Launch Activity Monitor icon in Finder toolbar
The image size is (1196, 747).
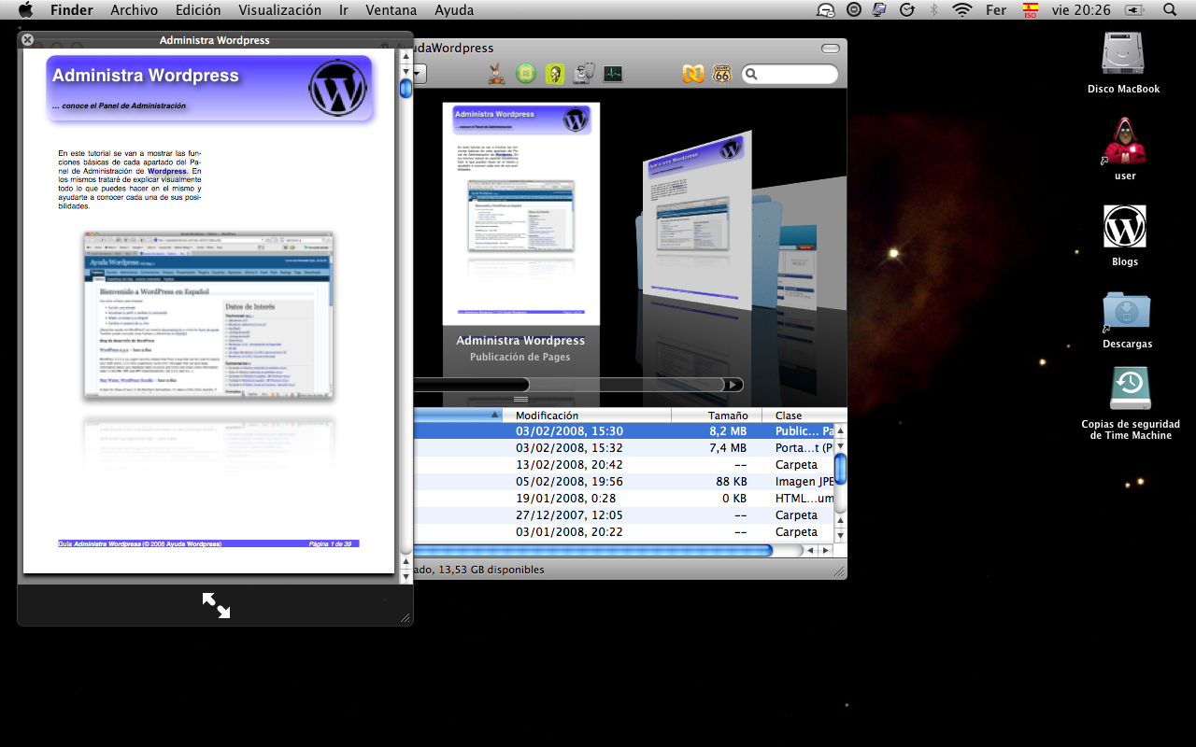click(613, 74)
